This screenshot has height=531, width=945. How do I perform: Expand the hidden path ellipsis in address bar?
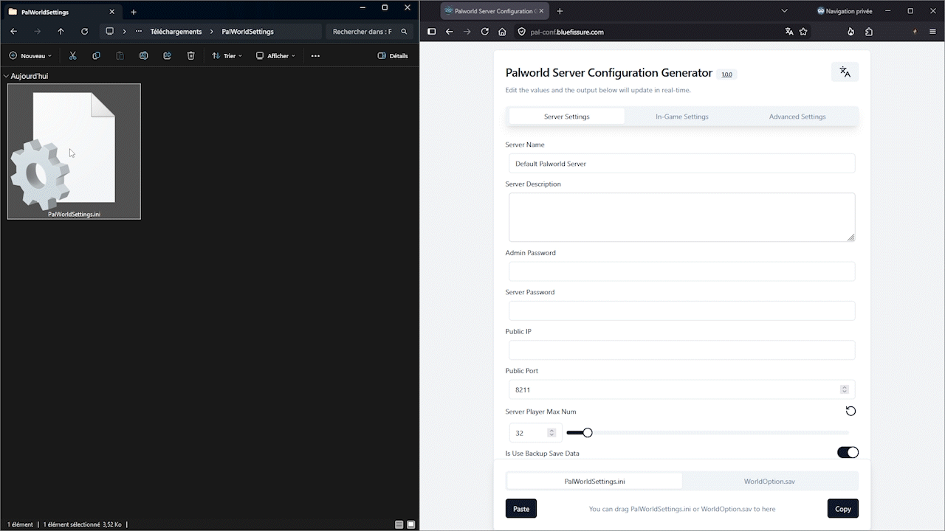[x=139, y=32]
